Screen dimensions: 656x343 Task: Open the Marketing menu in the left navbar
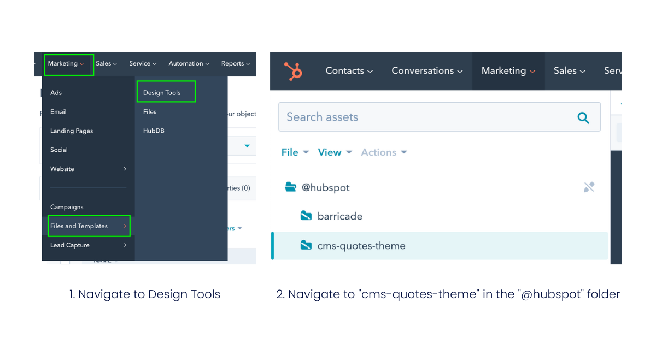(x=66, y=64)
